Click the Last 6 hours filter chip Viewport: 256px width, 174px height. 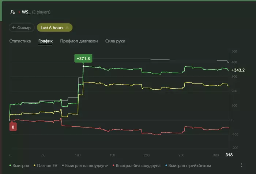pyautogui.click(x=52, y=28)
